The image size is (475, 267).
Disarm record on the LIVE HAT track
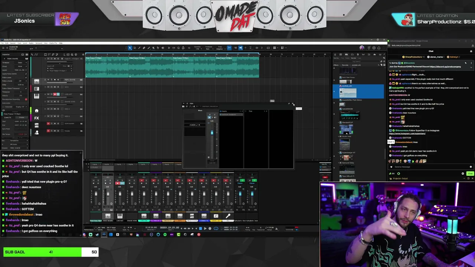[x=55, y=94]
